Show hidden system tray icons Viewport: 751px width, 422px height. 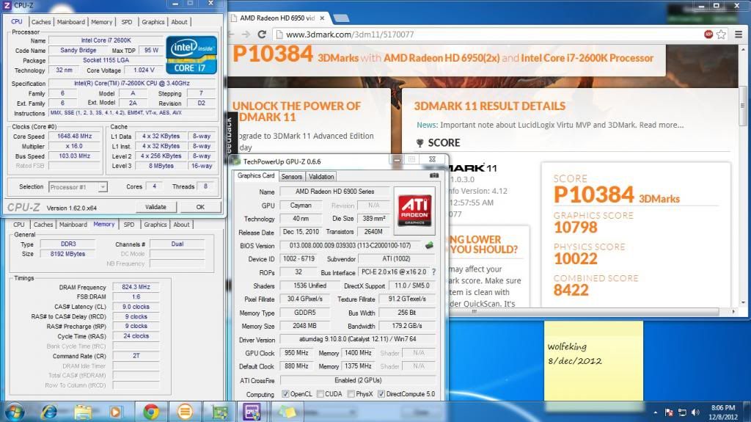pyautogui.click(x=655, y=412)
